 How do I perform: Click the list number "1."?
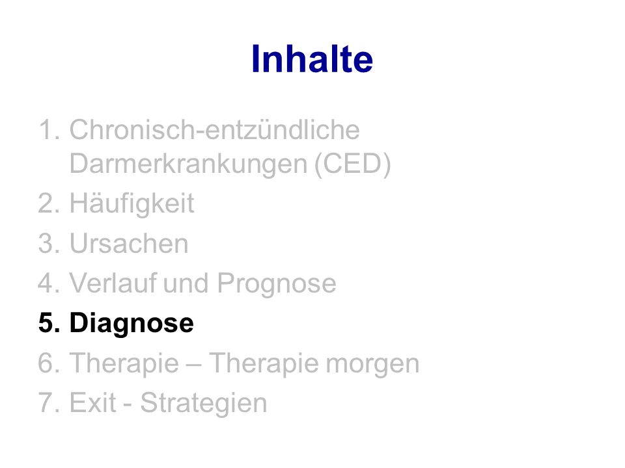(49, 130)
